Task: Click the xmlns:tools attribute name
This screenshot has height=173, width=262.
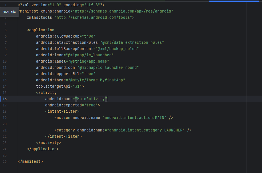Action: tap(39, 17)
